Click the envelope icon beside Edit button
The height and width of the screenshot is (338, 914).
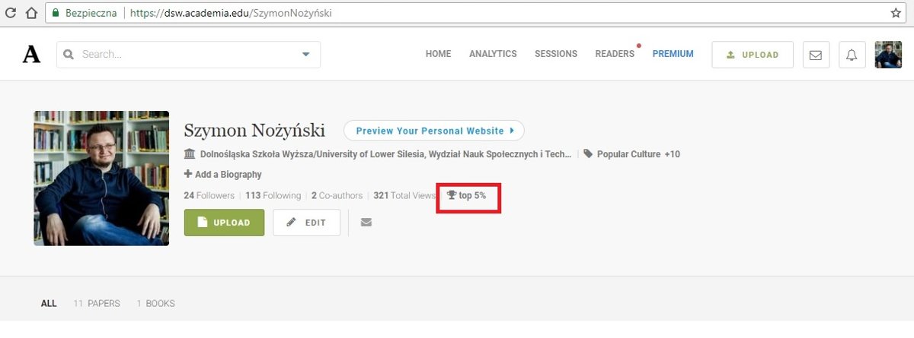(x=366, y=223)
